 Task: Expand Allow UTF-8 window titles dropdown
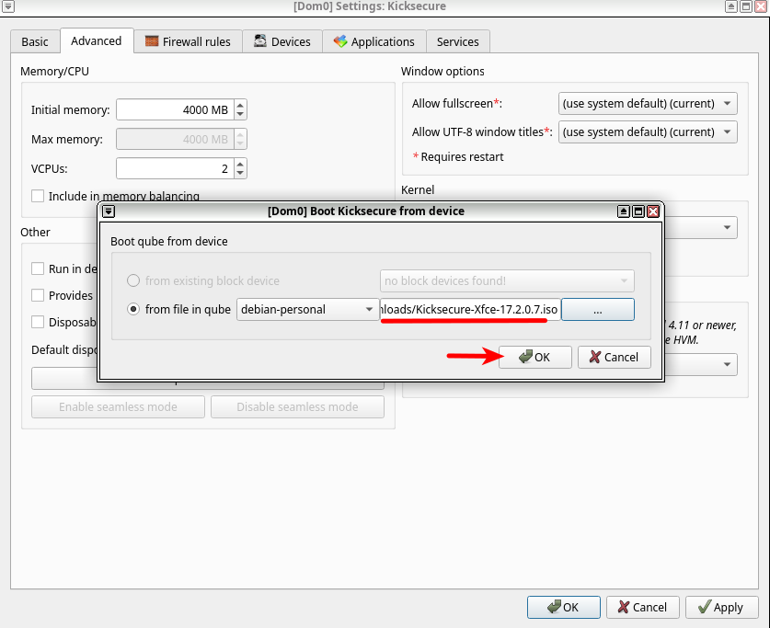point(648,131)
